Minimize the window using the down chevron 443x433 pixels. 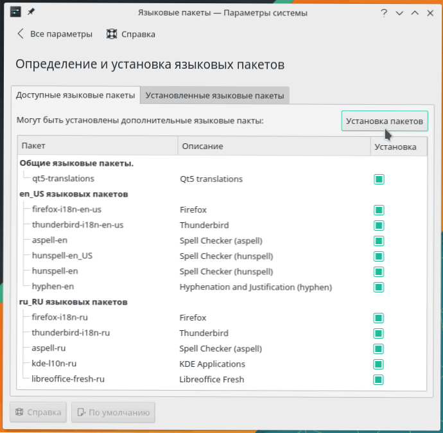tap(399, 13)
